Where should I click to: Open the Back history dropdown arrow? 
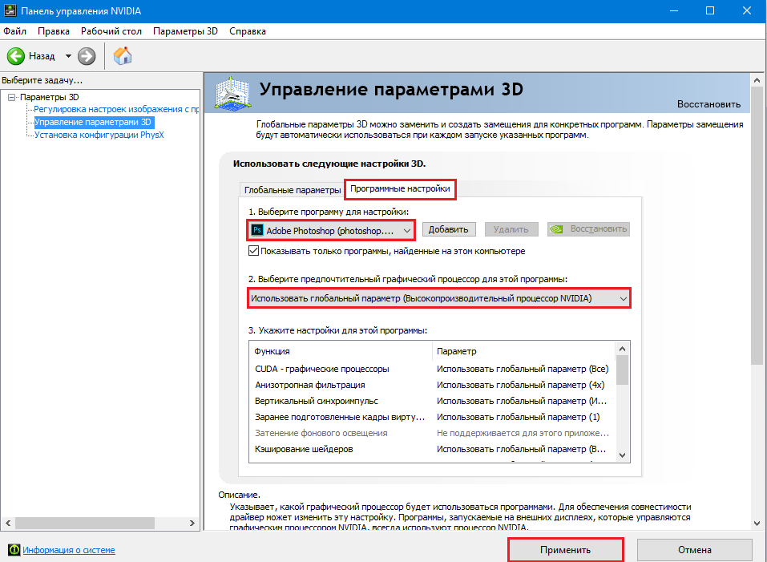coord(68,56)
